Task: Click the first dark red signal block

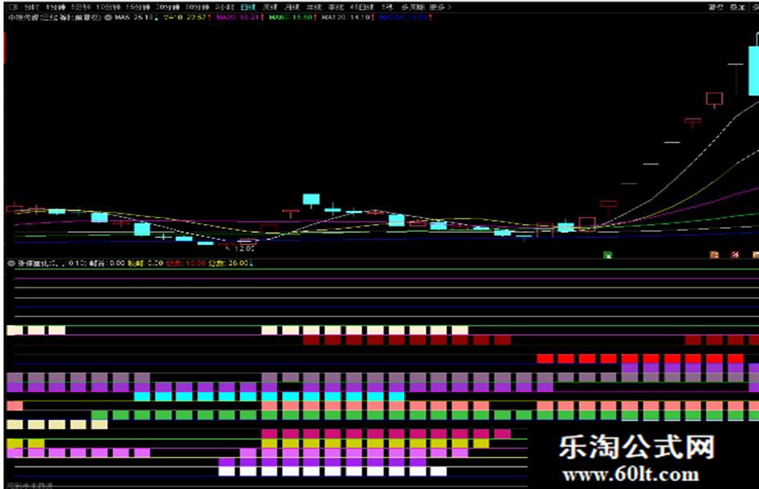Action: pos(312,340)
